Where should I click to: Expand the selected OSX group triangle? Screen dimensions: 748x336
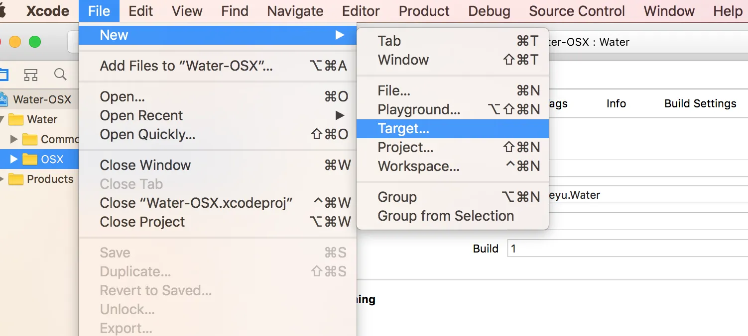14,160
